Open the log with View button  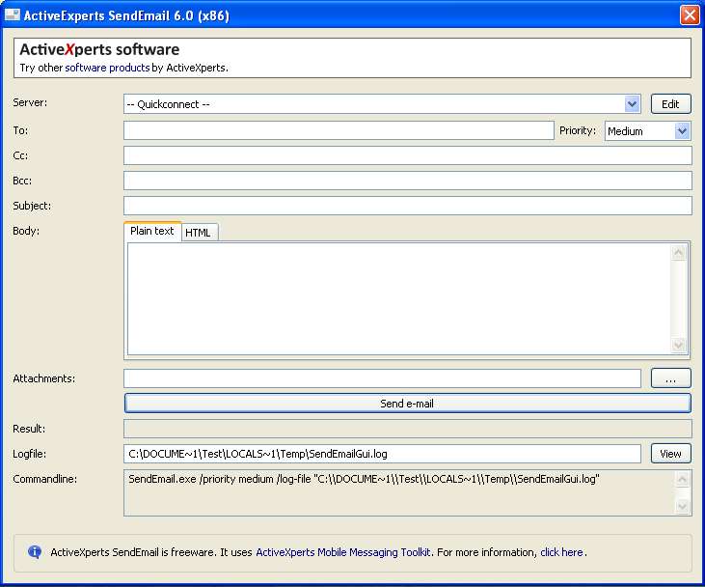670,454
